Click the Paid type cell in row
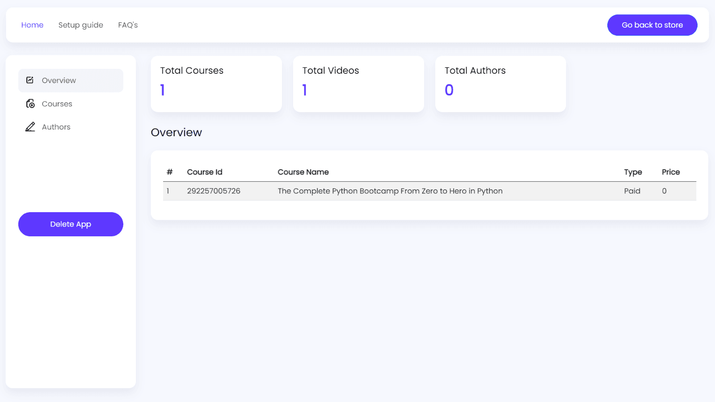This screenshot has height=402, width=715. pyautogui.click(x=632, y=191)
